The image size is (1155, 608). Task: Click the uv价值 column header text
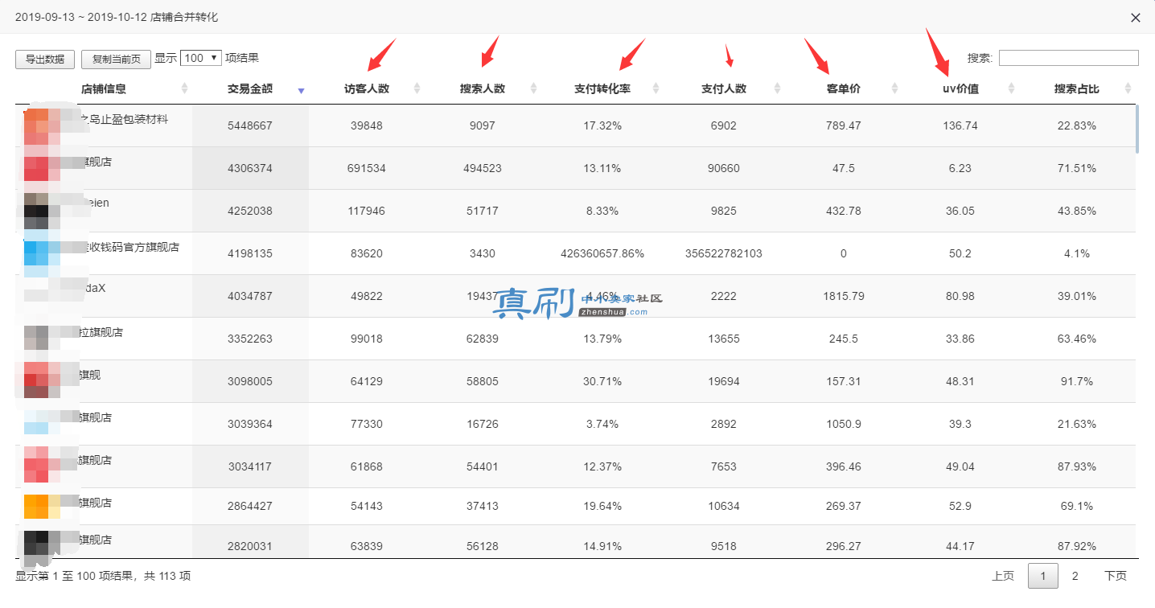click(961, 88)
